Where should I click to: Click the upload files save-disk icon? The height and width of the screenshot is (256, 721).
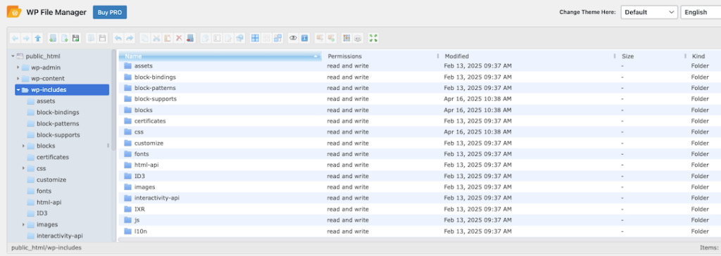pos(76,38)
